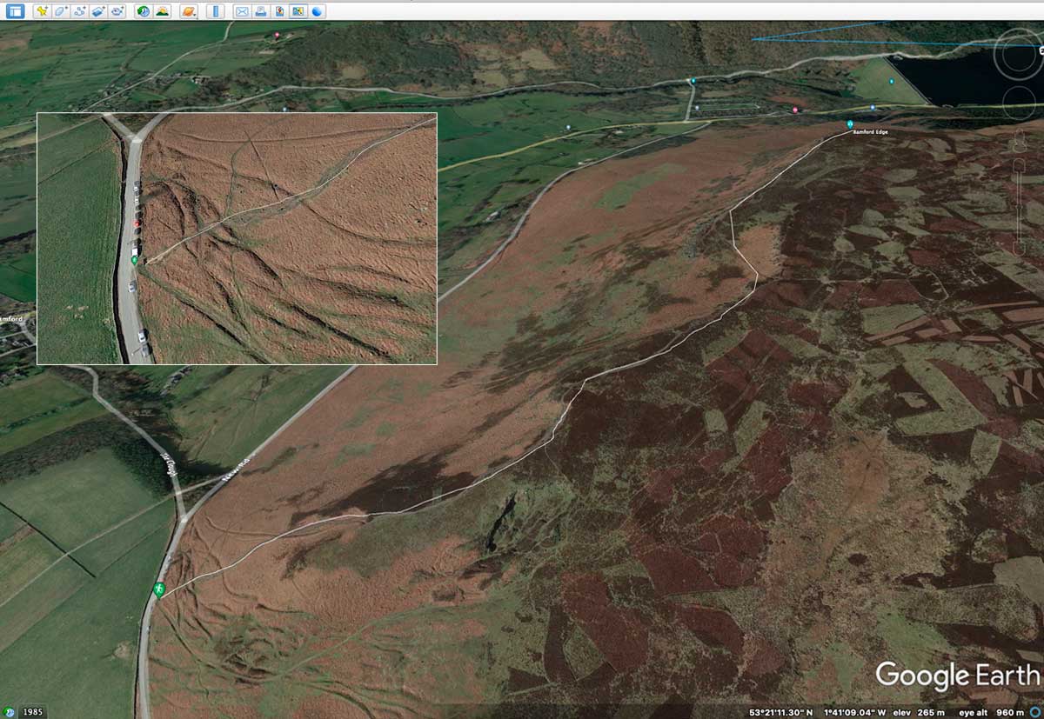Print the current view
This screenshot has width=1044, height=719.
261,11
